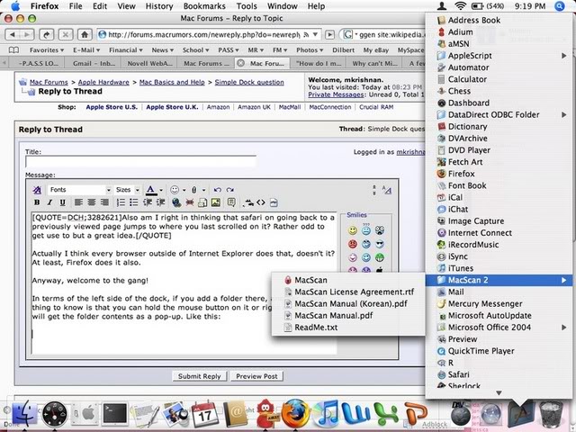Image resolution: width=576 pixels, height=432 pixels.
Task: Open the Apple Hardware breadcrumb link
Action: coord(103,82)
